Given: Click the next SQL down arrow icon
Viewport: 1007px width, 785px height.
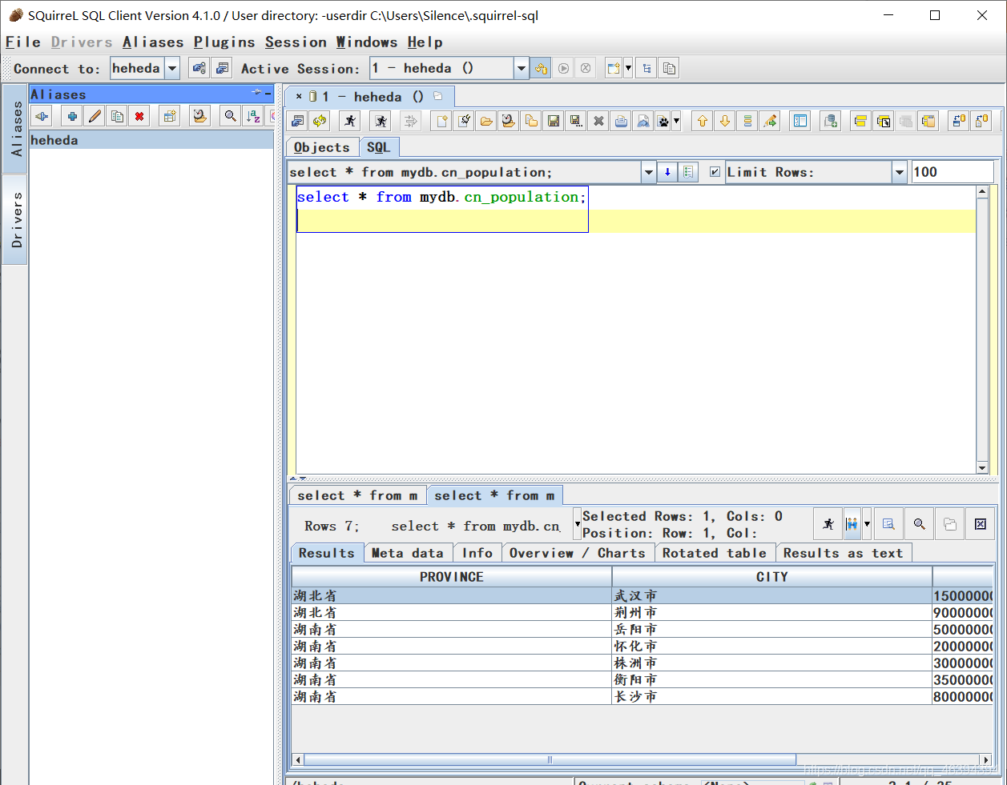Looking at the screenshot, I should tap(725, 121).
